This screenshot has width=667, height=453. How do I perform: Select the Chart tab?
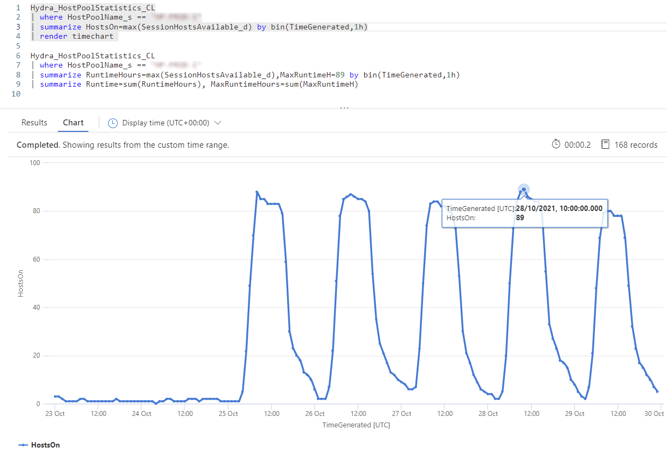(x=73, y=123)
